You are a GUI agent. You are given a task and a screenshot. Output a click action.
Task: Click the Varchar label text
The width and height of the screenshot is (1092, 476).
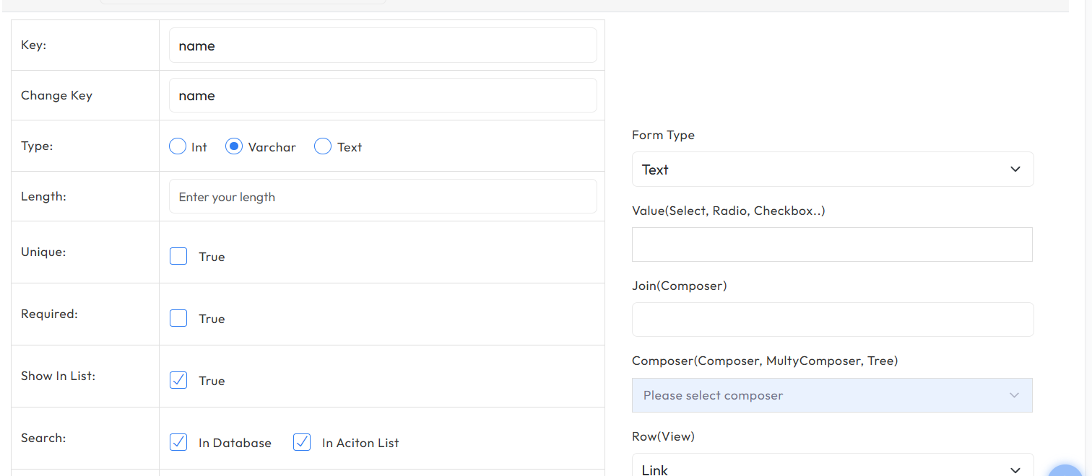(272, 147)
